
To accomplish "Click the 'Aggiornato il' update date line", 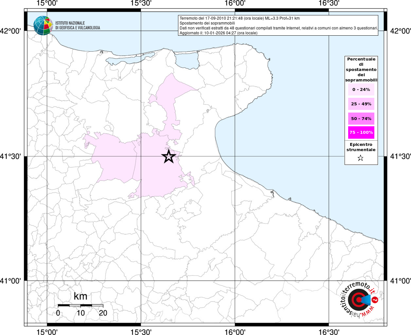I will point(218,33).
